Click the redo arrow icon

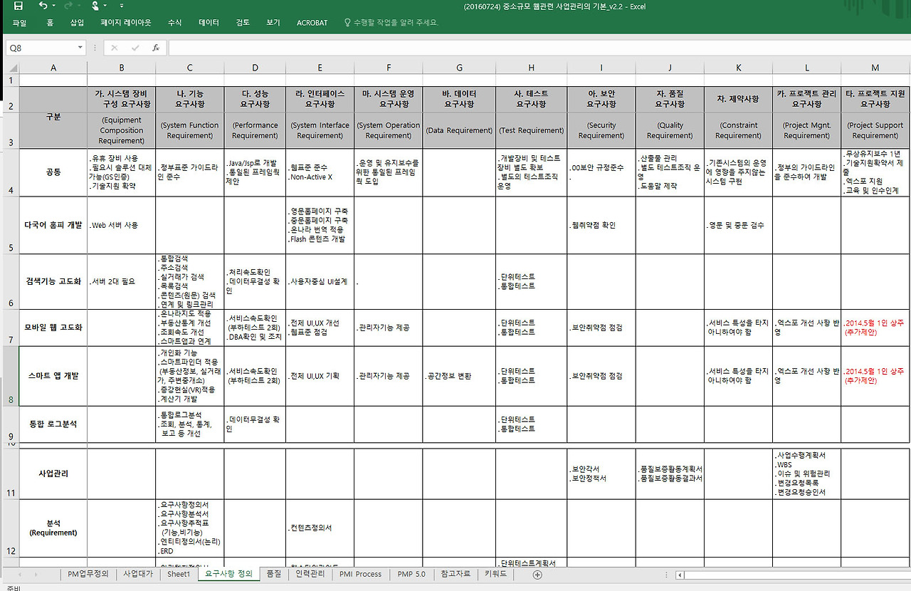coord(68,6)
